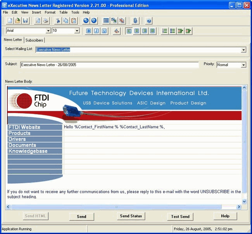The height and width of the screenshot is (234, 252).
Task: Apply a numbered list
Action: [165, 31]
